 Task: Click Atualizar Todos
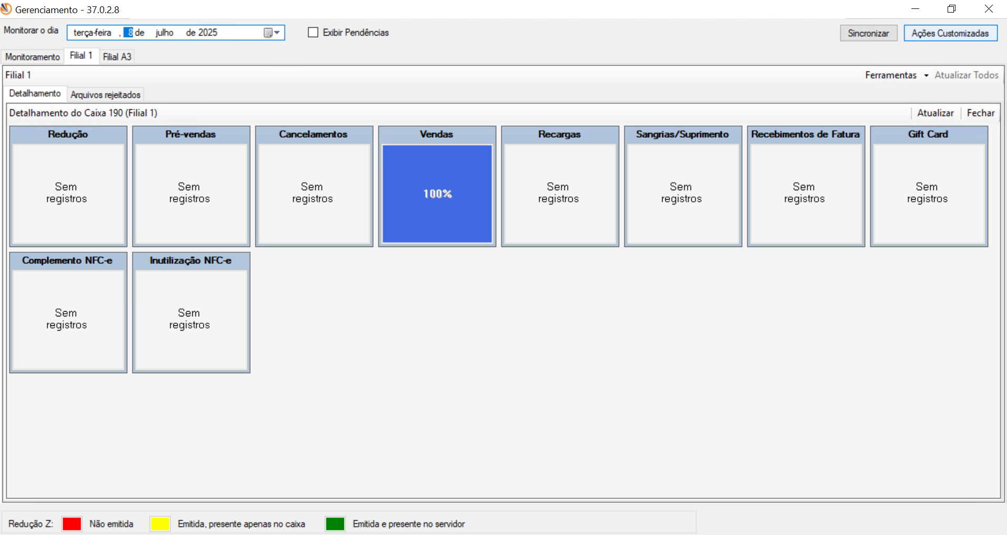(x=967, y=75)
